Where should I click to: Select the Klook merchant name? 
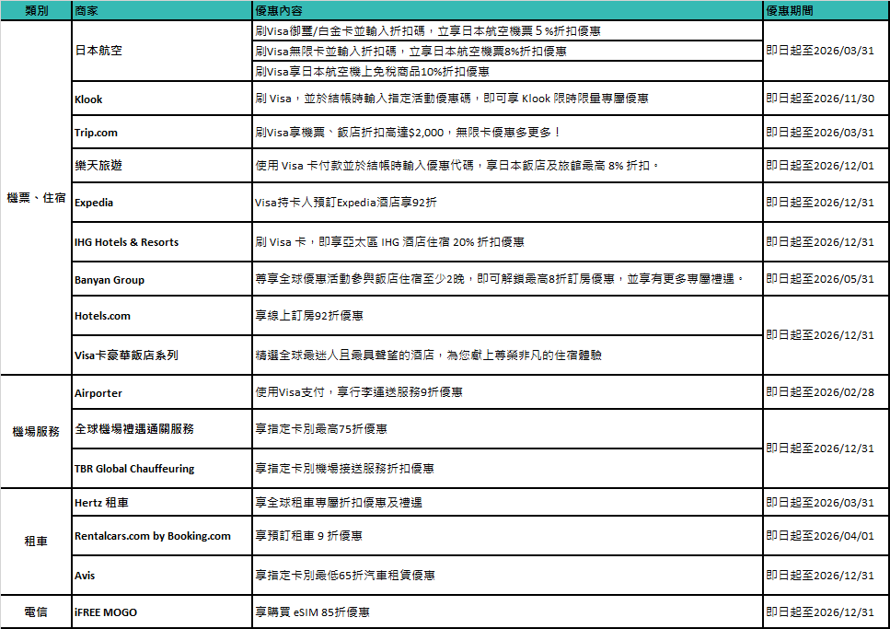pyautogui.click(x=88, y=99)
